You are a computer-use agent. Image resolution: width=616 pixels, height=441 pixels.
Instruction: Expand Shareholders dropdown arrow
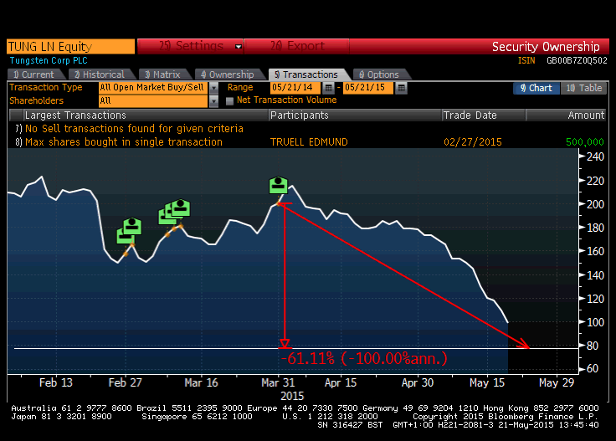213,101
